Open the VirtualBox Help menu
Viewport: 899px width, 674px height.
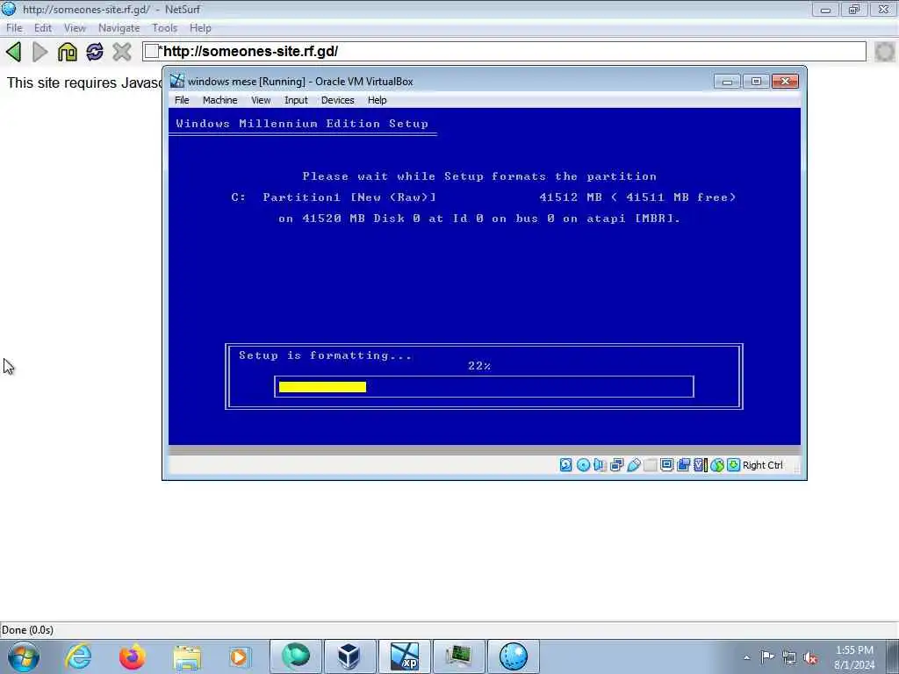pos(377,100)
